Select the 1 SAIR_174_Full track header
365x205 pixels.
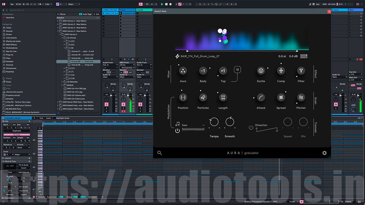coord(110,10)
